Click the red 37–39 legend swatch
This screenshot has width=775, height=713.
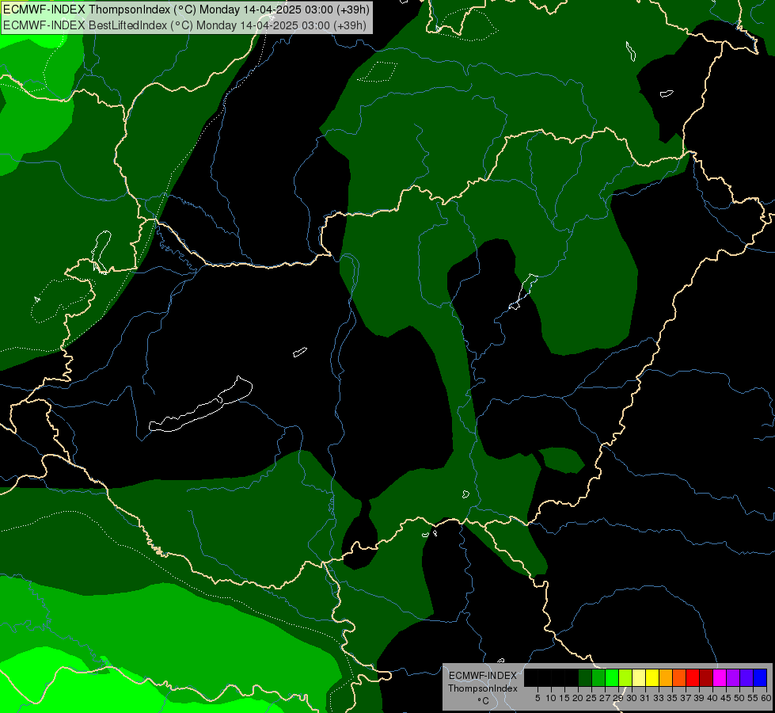click(693, 677)
